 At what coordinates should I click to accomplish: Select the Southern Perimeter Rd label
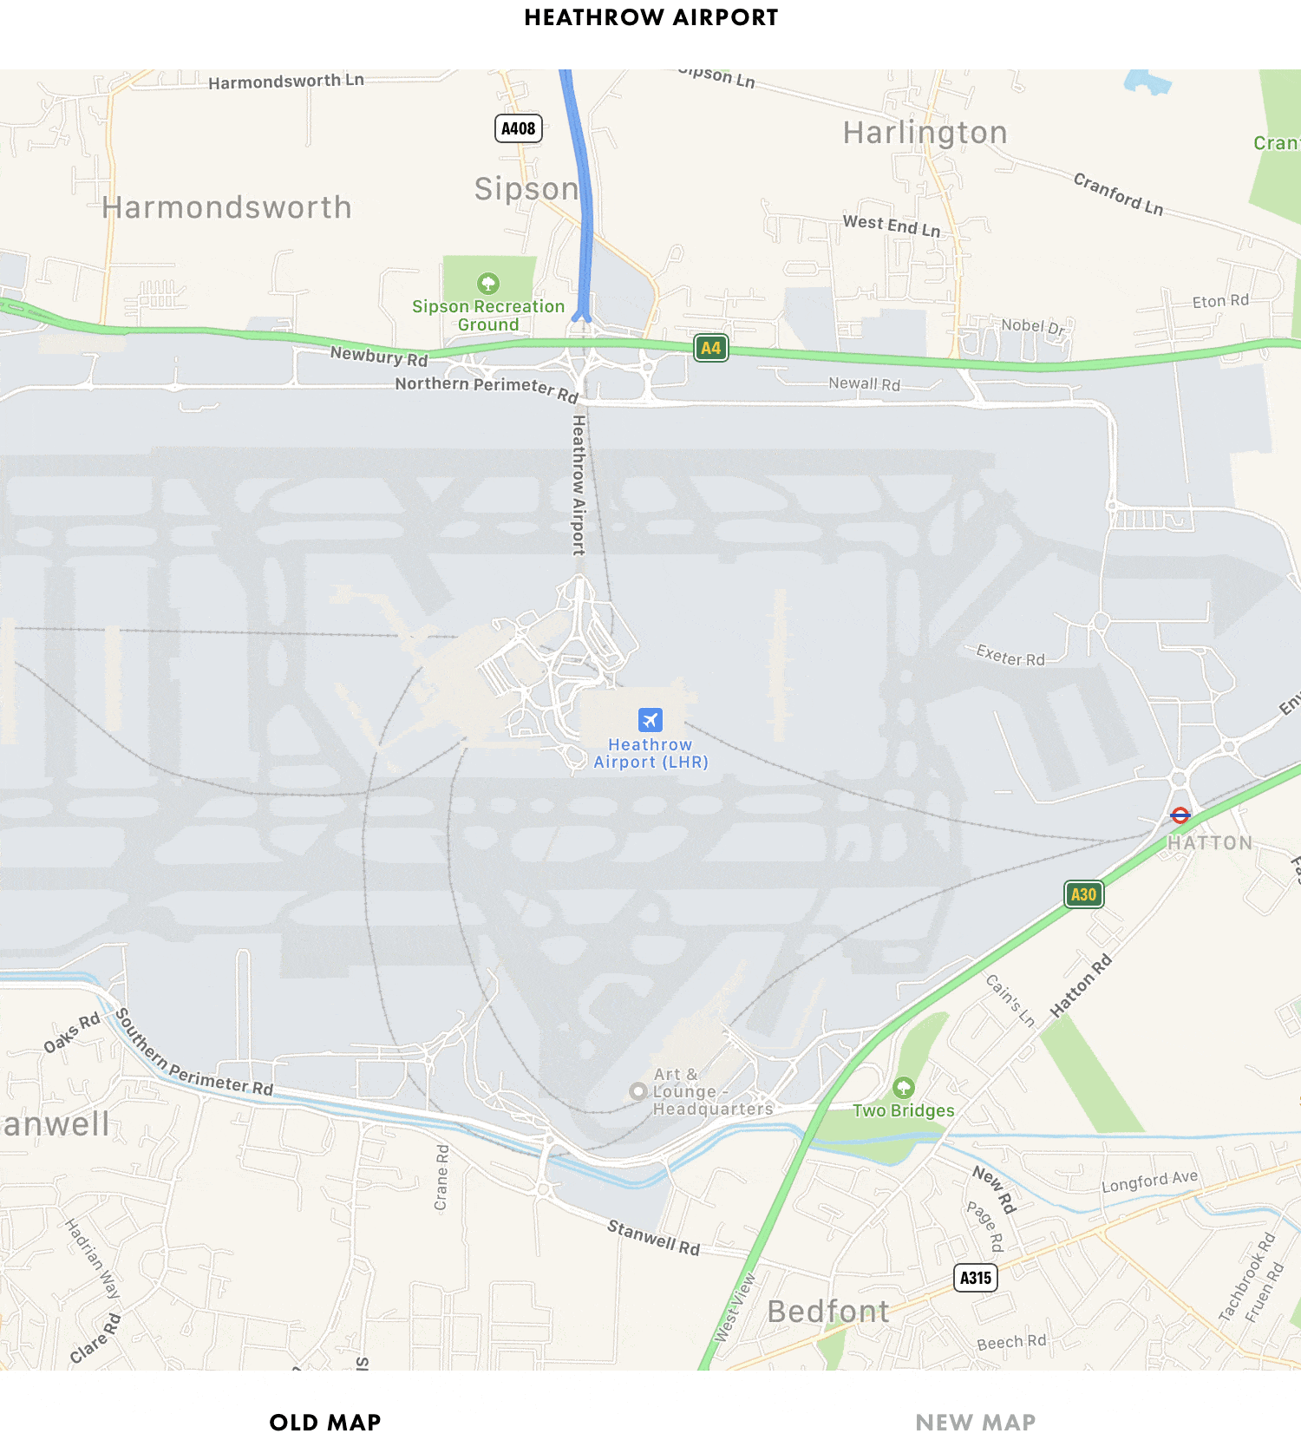click(193, 1053)
